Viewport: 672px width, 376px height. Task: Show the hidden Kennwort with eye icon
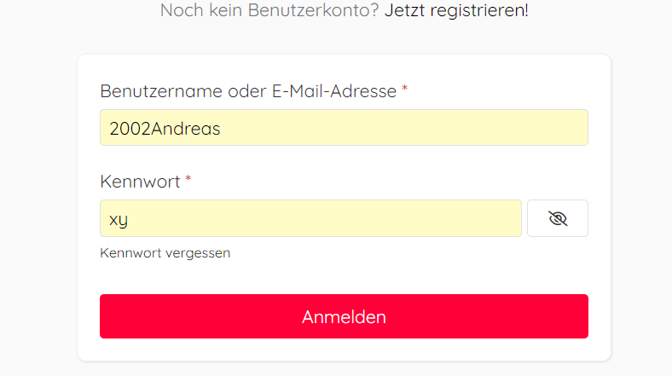coord(558,218)
